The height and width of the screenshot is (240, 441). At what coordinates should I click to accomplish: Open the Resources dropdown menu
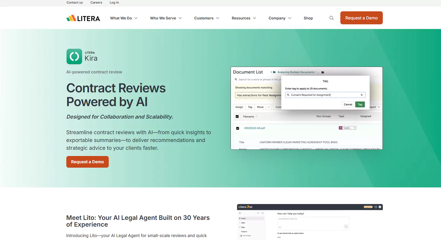pyautogui.click(x=244, y=18)
